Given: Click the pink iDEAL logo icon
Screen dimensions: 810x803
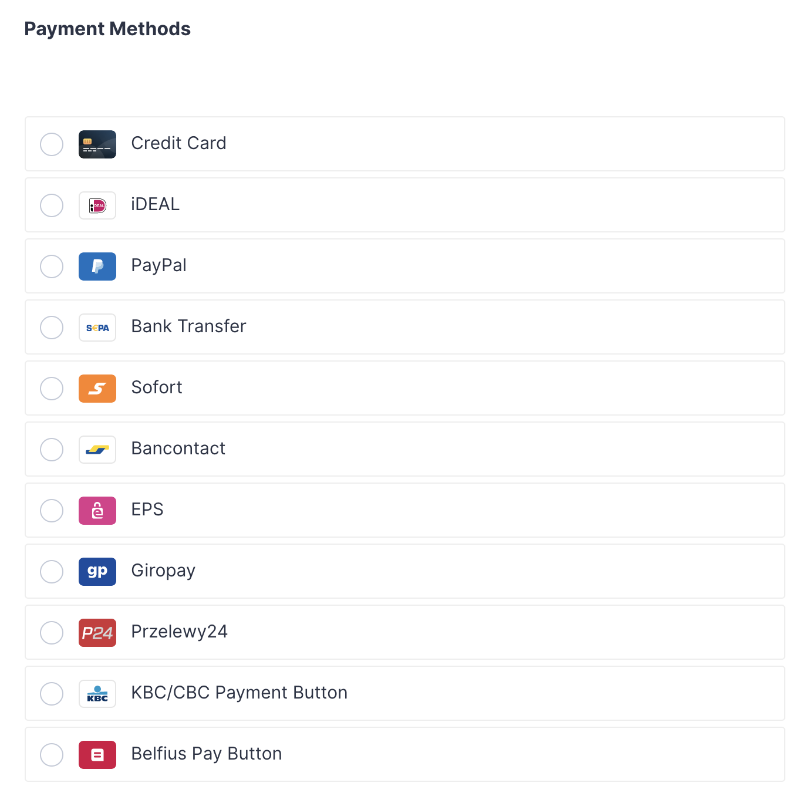Looking at the screenshot, I should tap(97, 205).
